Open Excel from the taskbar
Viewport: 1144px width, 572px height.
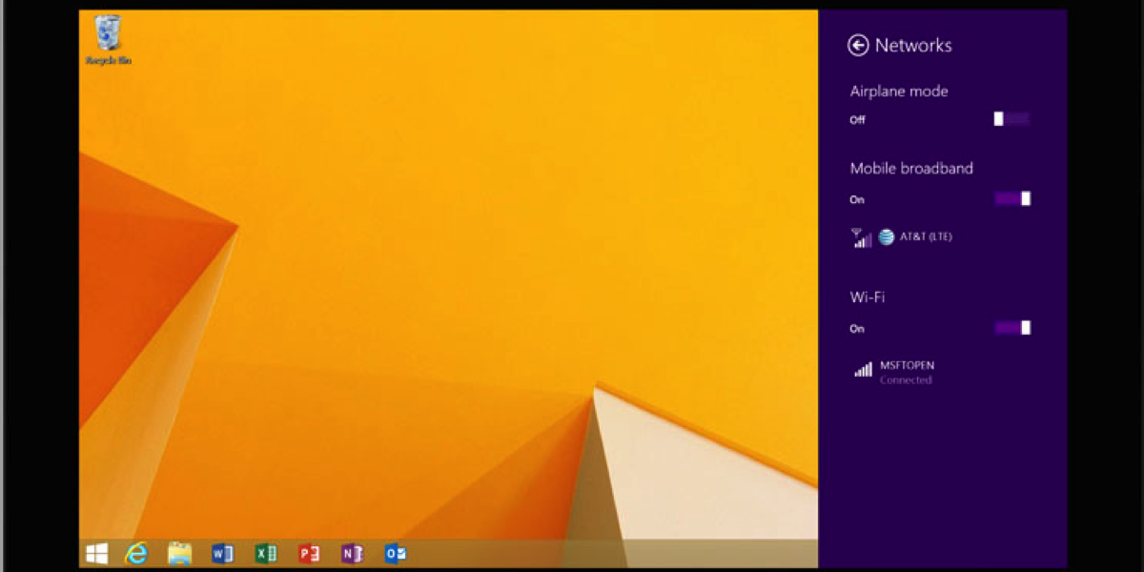[x=265, y=554]
